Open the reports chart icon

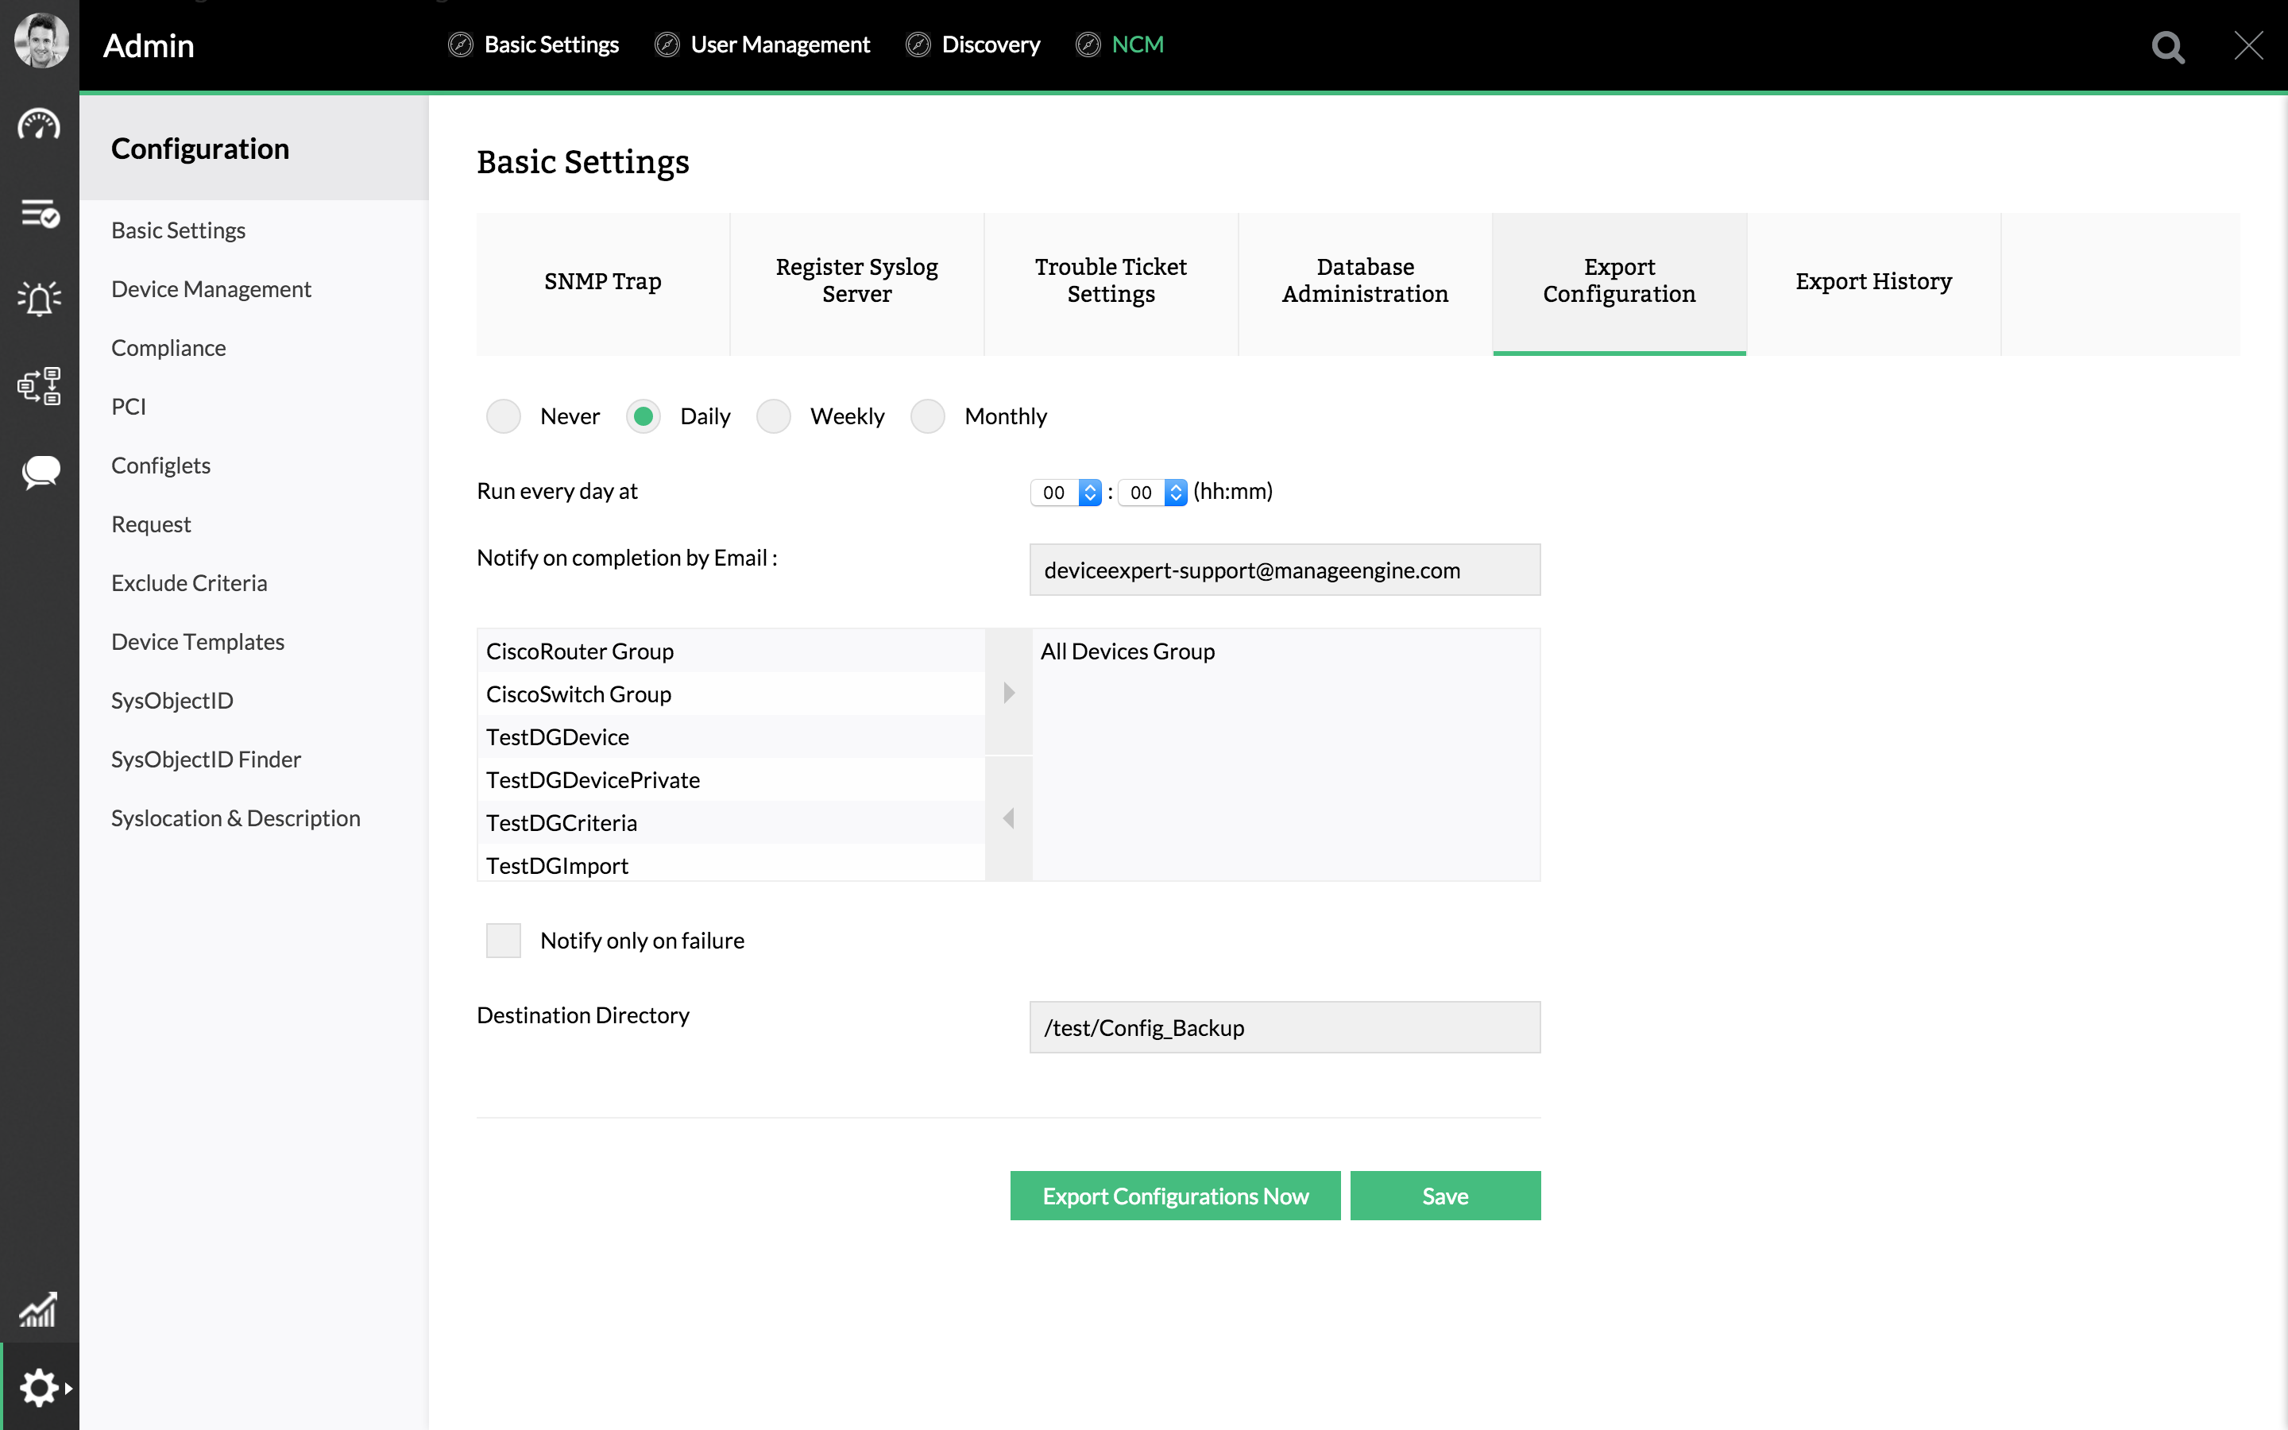[x=39, y=1310]
